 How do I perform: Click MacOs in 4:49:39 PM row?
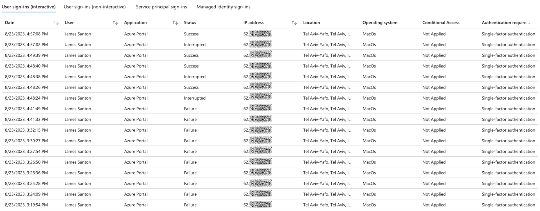(369, 55)
